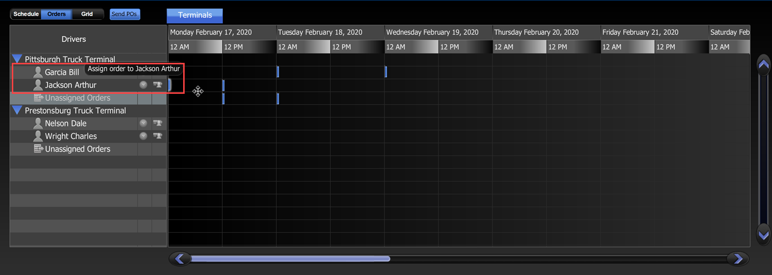The width and height of the screenshot is (772, 275).
Task: Open round dropdown button for Jackson Arthur
Action: pos(143,84)
